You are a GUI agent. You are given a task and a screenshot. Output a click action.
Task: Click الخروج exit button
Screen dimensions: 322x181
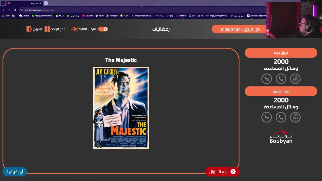pos(34,29)
